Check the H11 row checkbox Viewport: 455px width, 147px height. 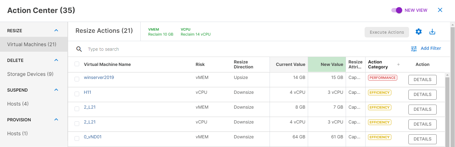point(77,94)
